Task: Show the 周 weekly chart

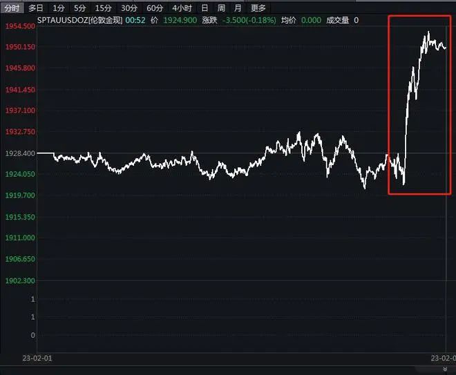Action: pyautogui.click(x=221, y=8)
